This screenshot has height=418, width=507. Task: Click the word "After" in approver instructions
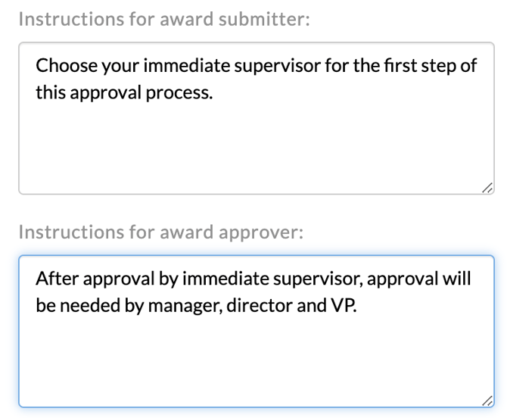(54, 278)
